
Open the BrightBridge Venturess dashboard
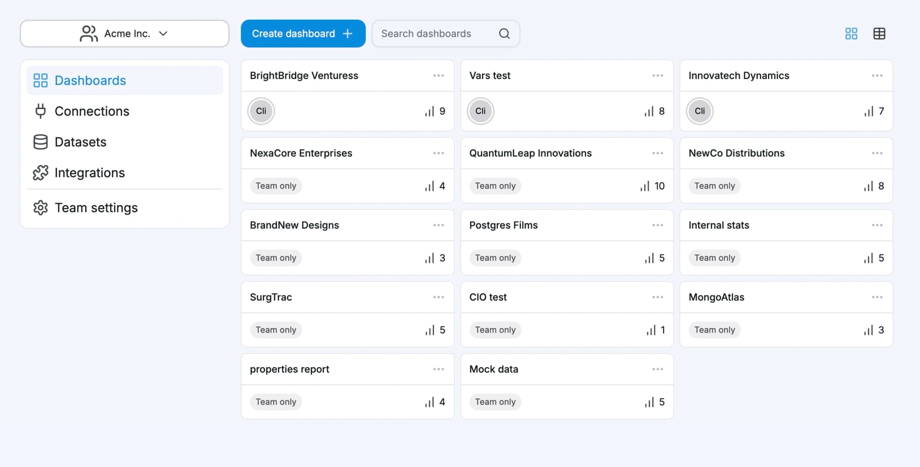pos(304,76)
